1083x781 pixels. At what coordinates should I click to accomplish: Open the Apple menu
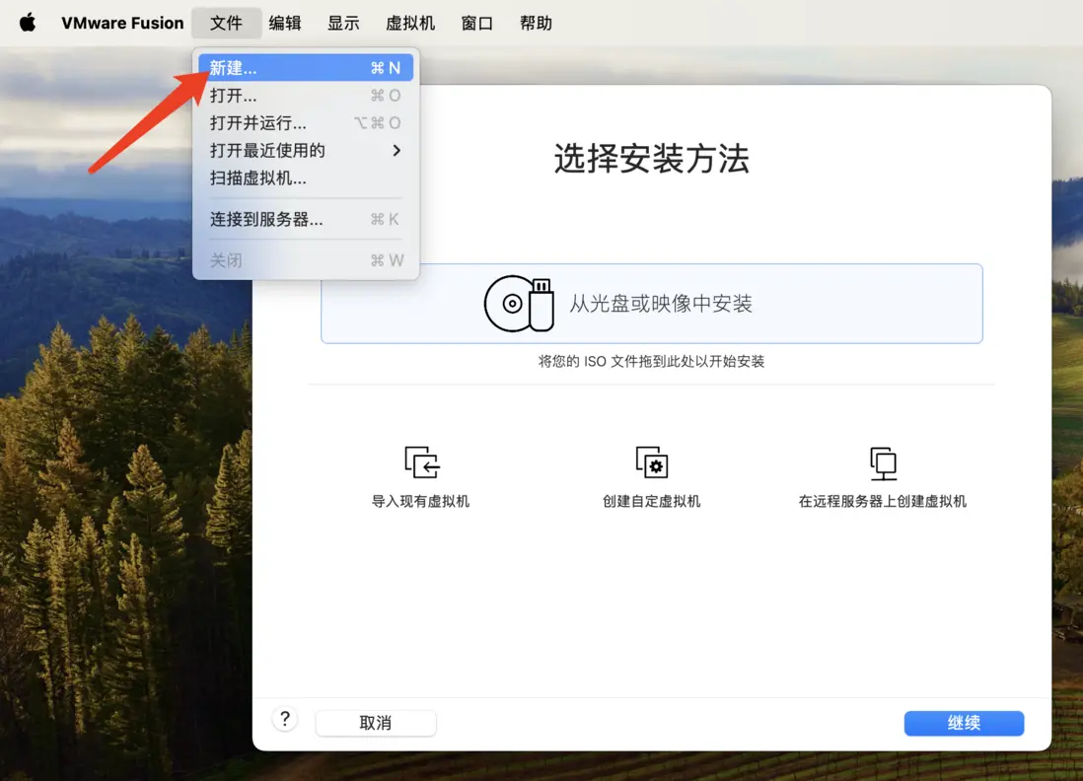click(28, 23)
